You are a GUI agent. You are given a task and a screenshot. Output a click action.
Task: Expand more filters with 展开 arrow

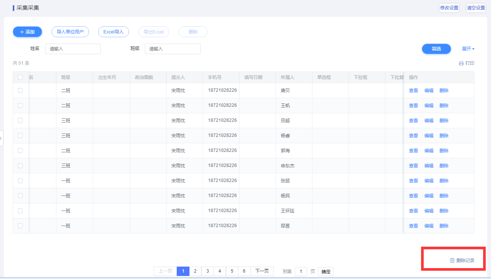[468, 49]
